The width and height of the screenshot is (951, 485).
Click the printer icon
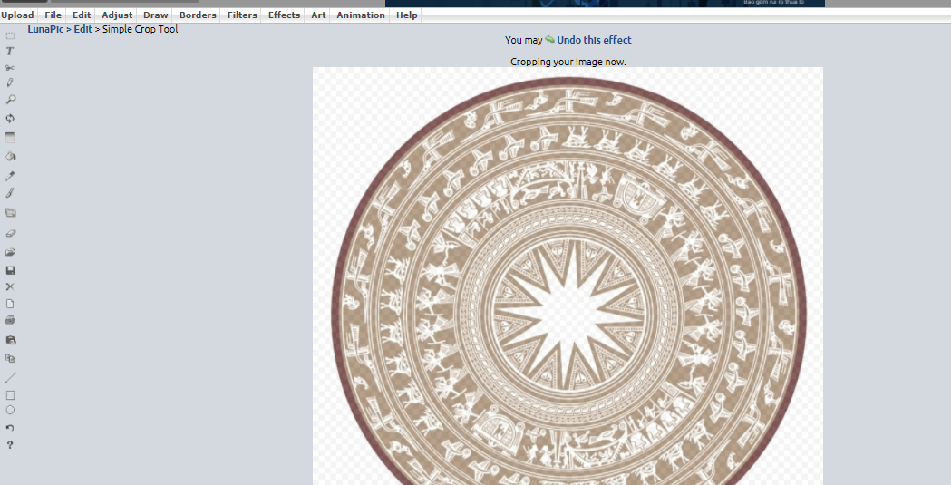click(10, 320)
